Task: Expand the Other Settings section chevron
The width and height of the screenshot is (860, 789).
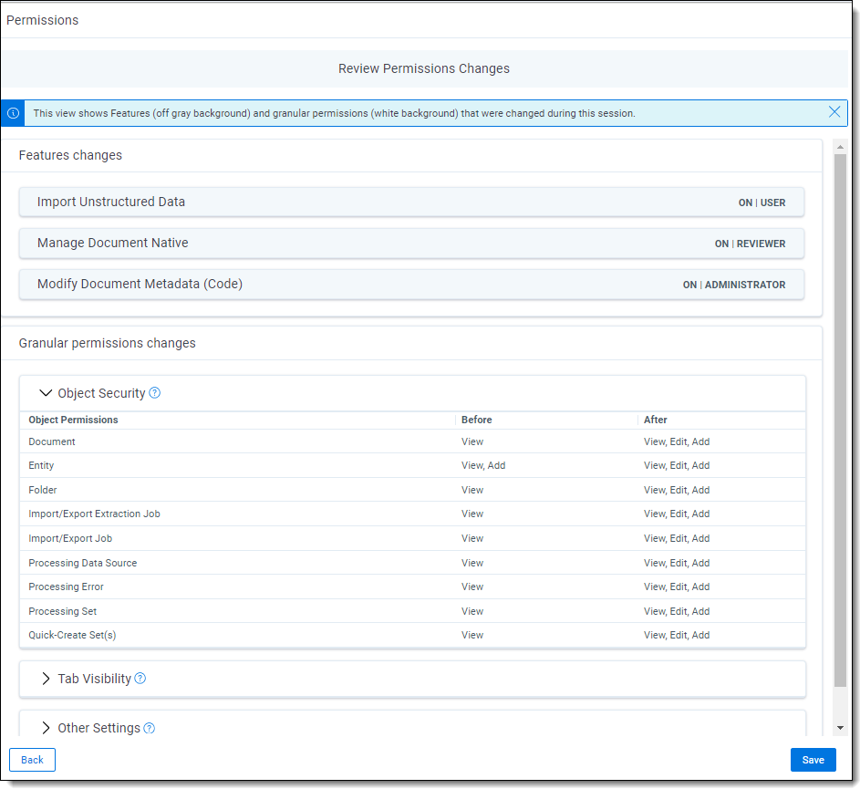Action: point(47,728)
